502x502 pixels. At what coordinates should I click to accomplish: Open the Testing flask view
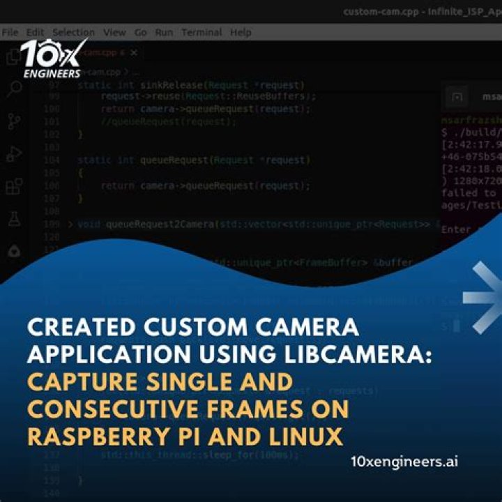click(15, 219)
